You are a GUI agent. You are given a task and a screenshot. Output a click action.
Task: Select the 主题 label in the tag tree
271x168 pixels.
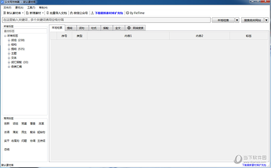[x=14, y=54]
